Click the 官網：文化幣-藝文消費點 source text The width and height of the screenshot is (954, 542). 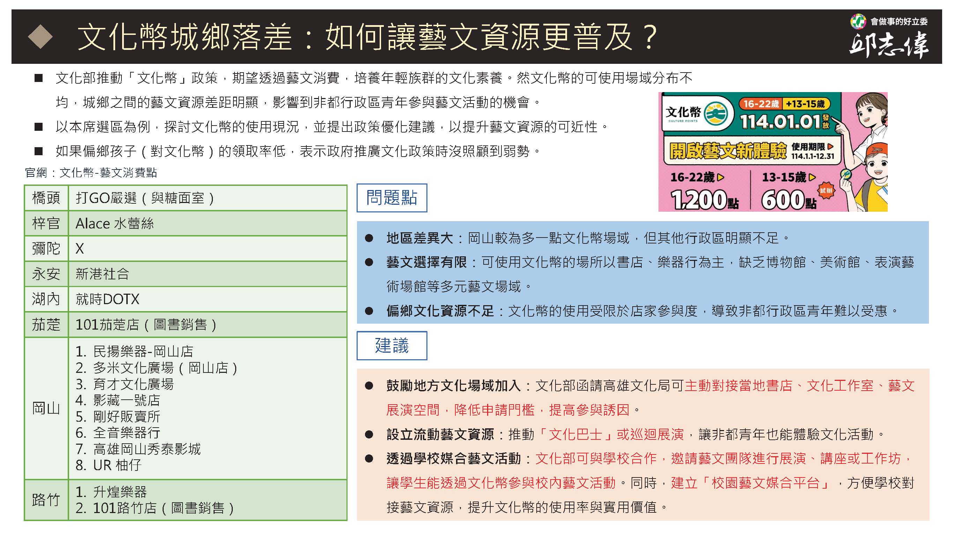point(91,172)
